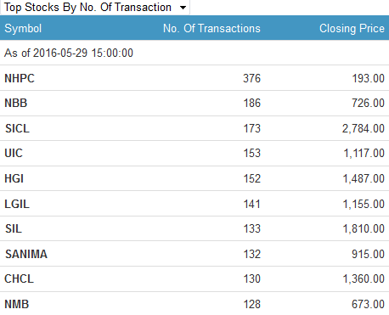This screenshot has height=315, width=389.
Task: Open the NHPC stock symbol
Action: 20,78
